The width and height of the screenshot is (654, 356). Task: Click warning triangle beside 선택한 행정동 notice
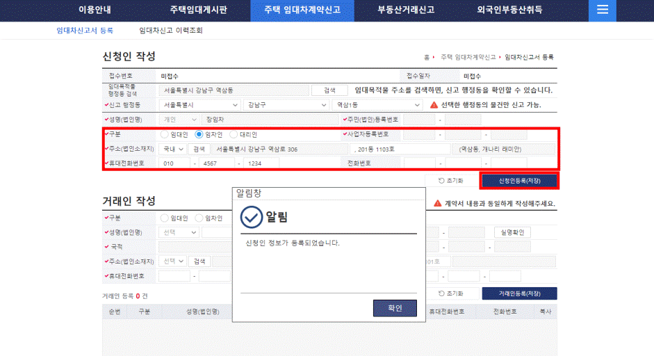(434, 105)
